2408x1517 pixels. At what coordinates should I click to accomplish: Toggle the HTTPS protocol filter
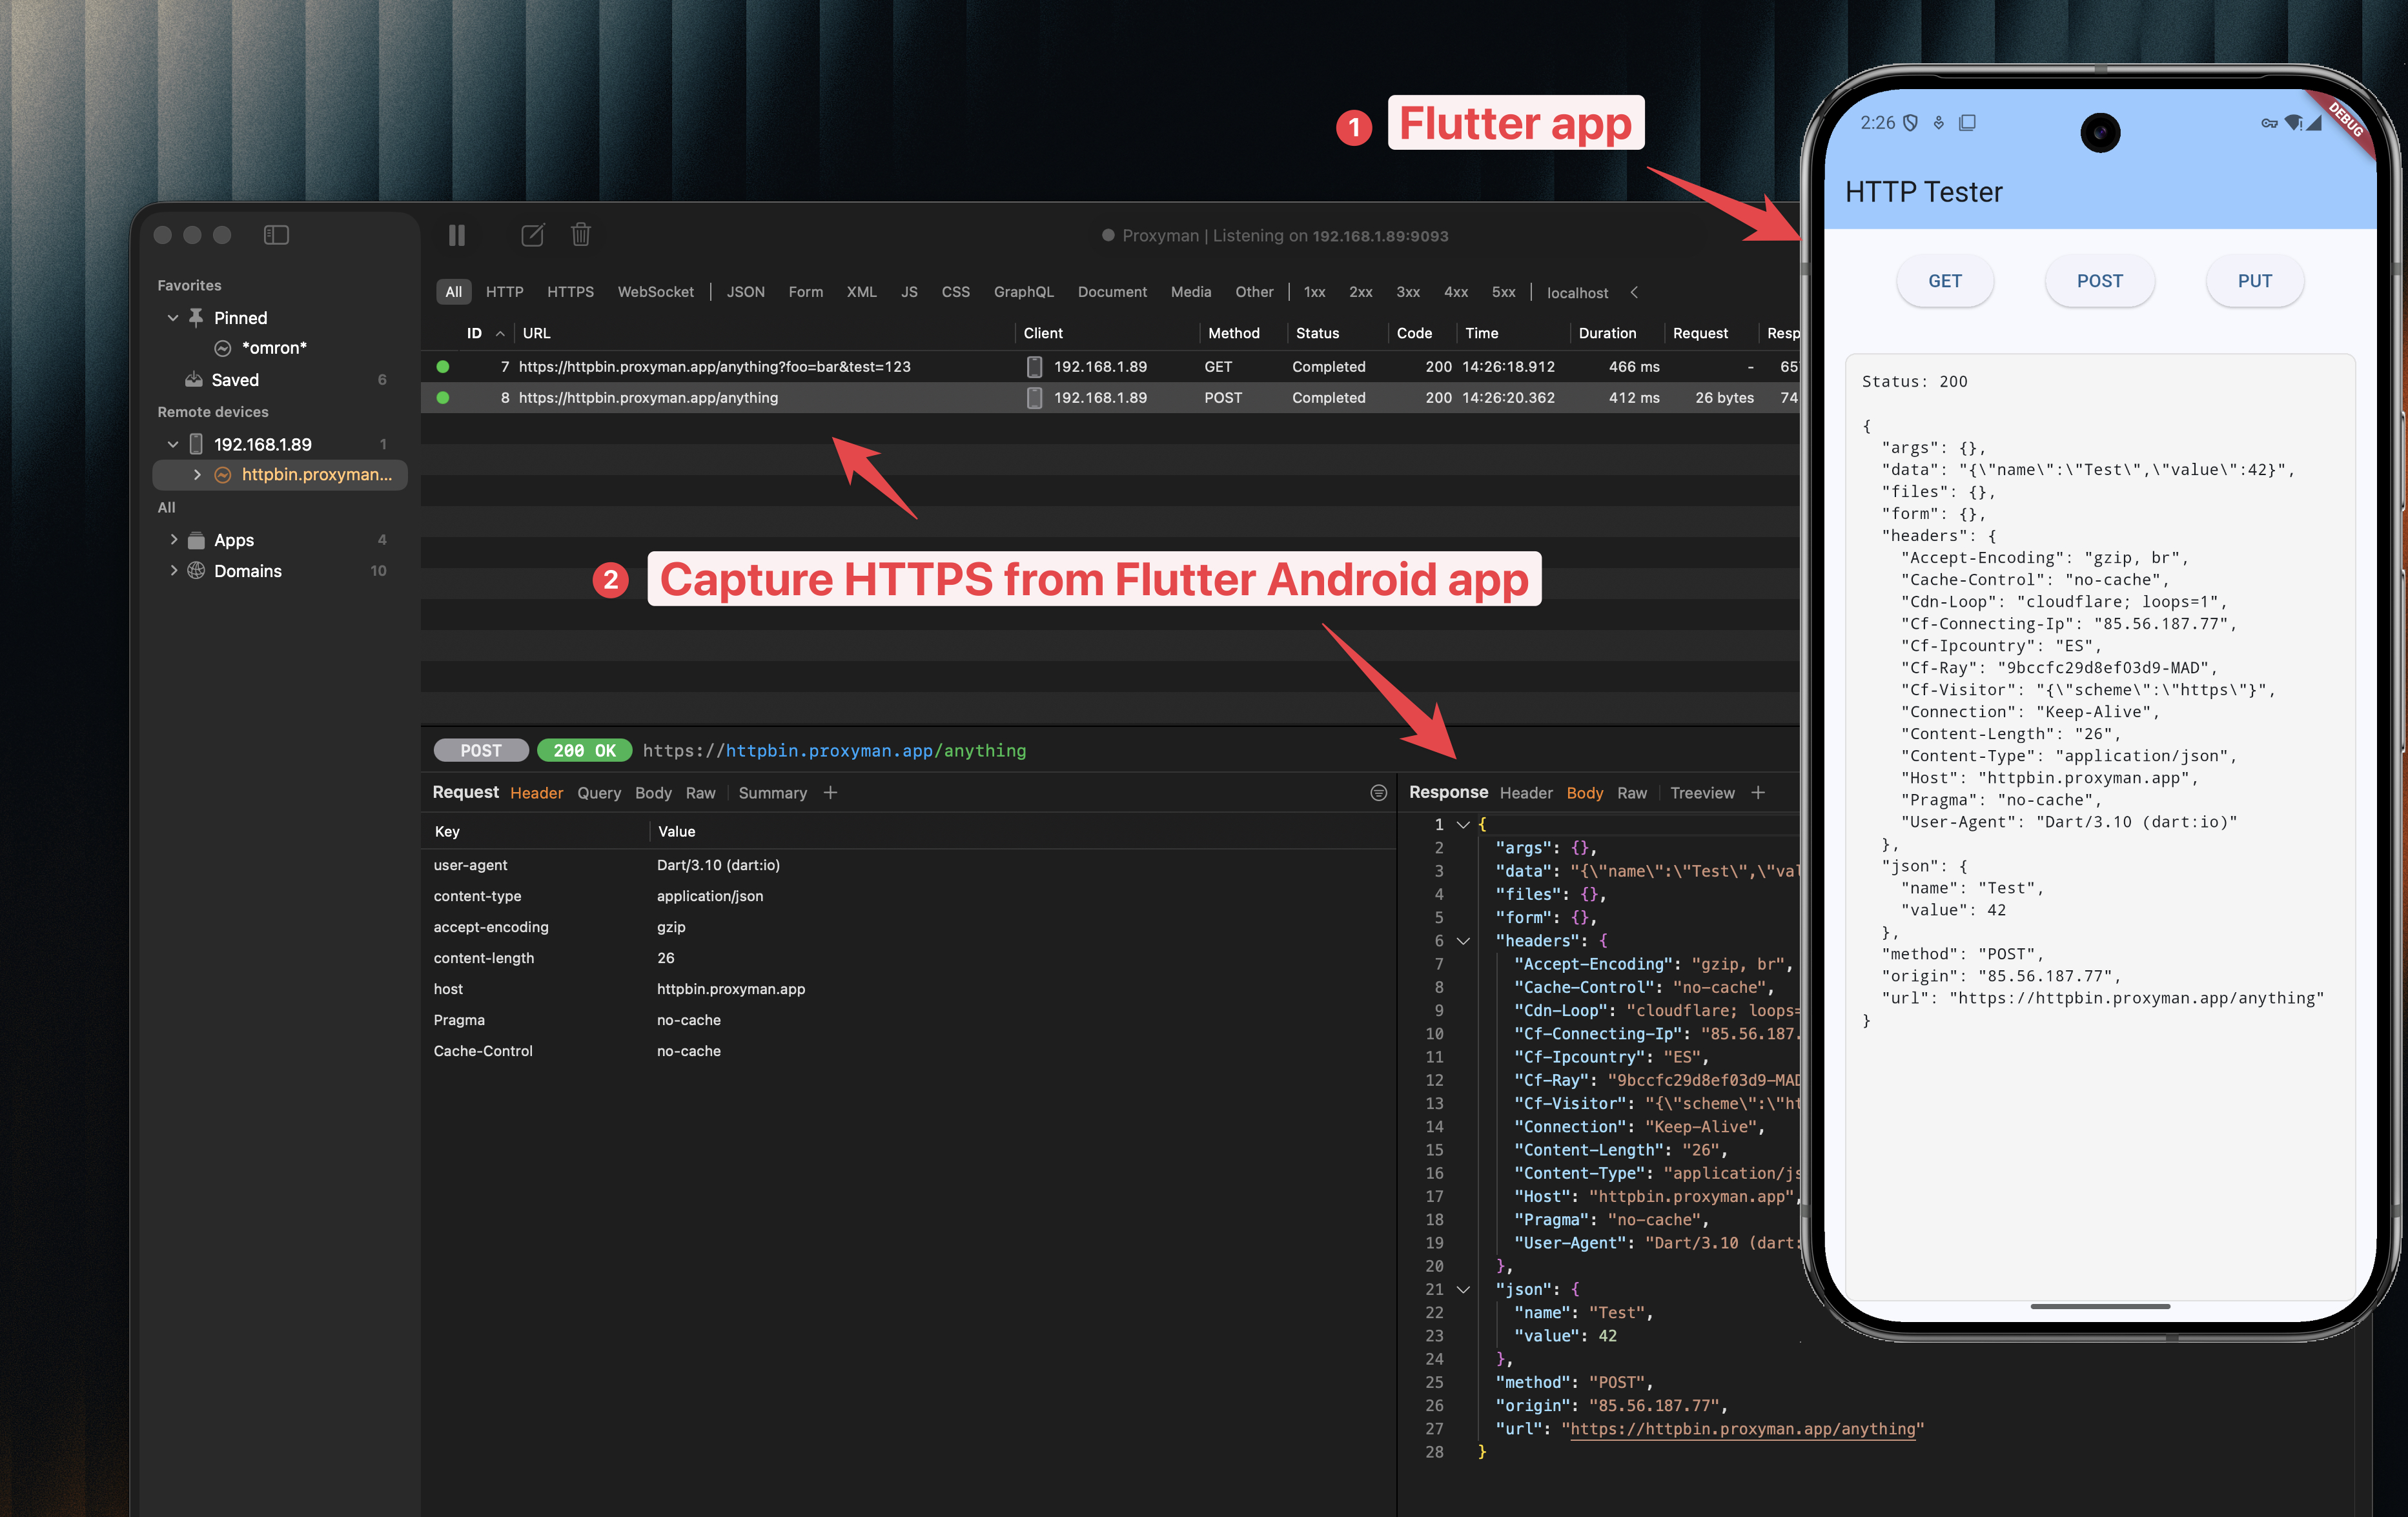tap(570, 292)
